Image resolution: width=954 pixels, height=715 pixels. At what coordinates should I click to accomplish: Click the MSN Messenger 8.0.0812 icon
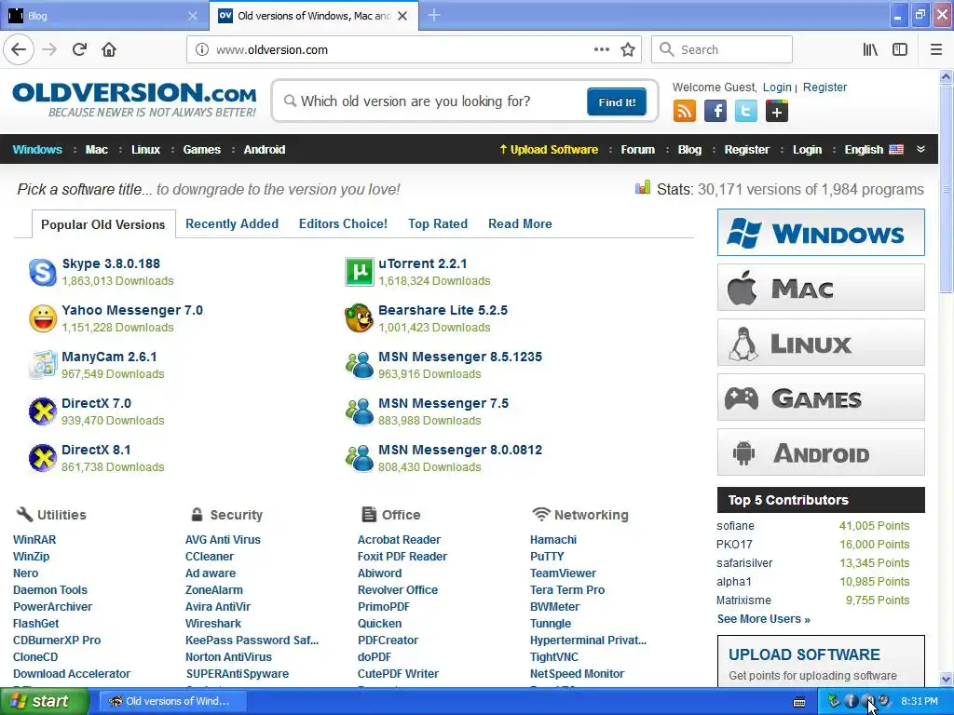tap(359, 458)
